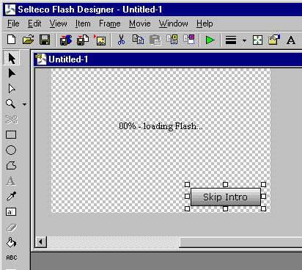This screenshot has width=302, height=270.
Task: Select the hollow triangle node edit tool
Action: tap(12, 89)
